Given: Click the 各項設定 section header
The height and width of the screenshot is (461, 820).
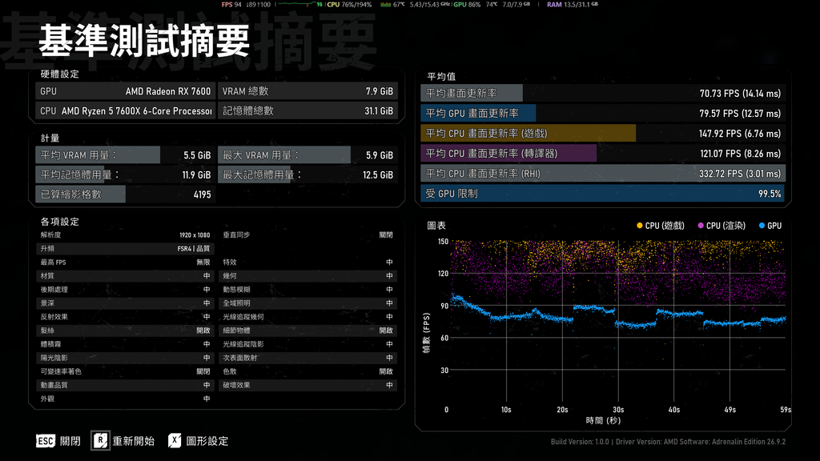Looking at the screenshot, I should click(x=59, y=222).
